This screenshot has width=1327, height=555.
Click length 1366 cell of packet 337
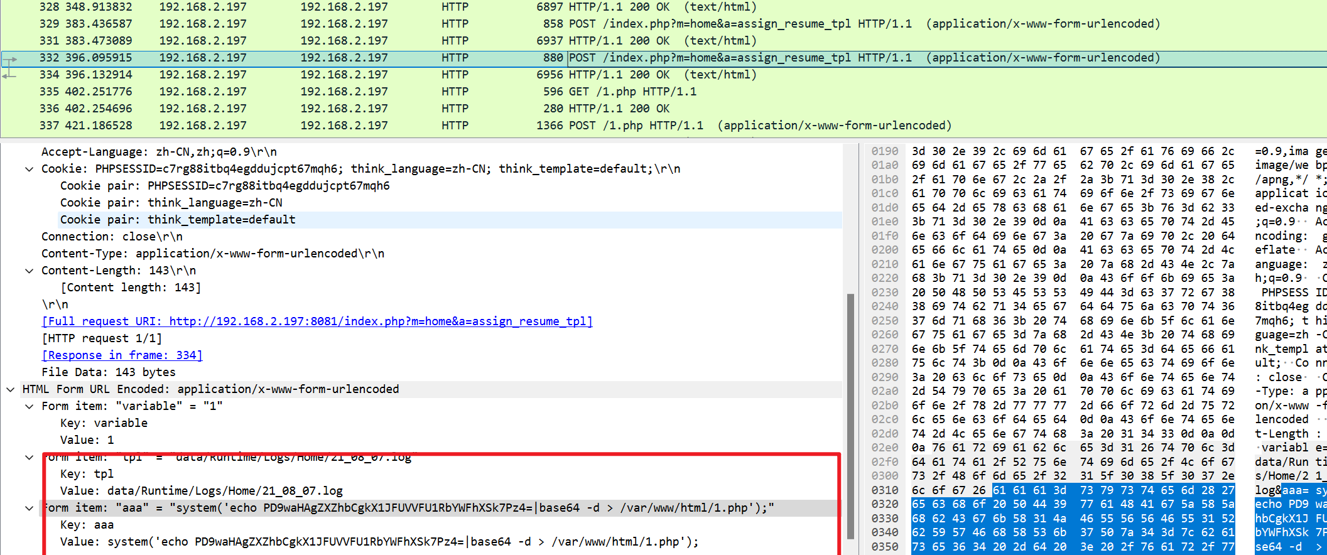(x=550, y=126)
